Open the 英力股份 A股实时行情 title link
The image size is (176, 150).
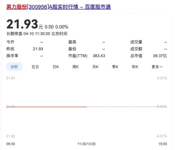(59, 7)
